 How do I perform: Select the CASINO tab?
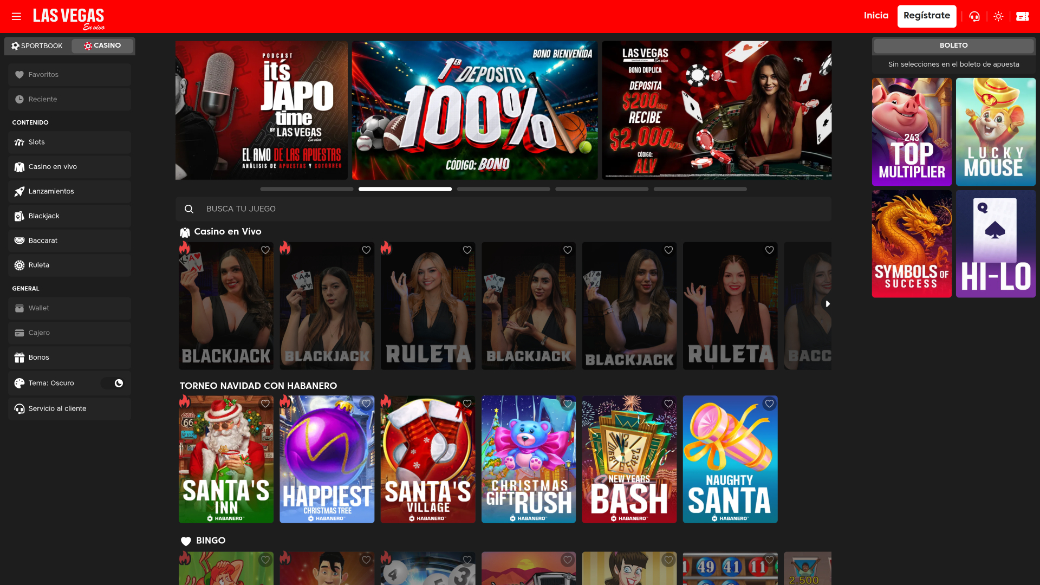pos(102,46)
